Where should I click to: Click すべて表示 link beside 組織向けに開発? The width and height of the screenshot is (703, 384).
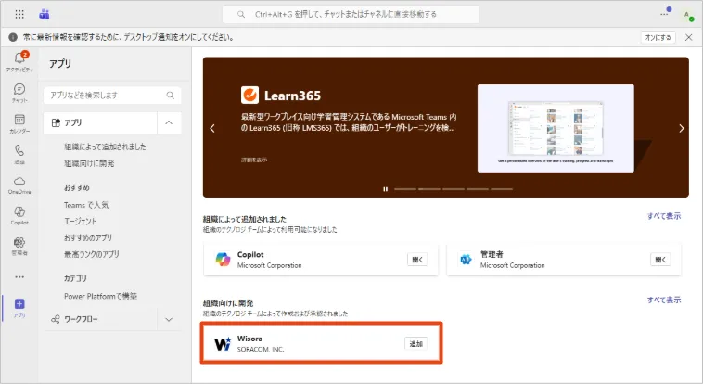(x=664, y=301)
